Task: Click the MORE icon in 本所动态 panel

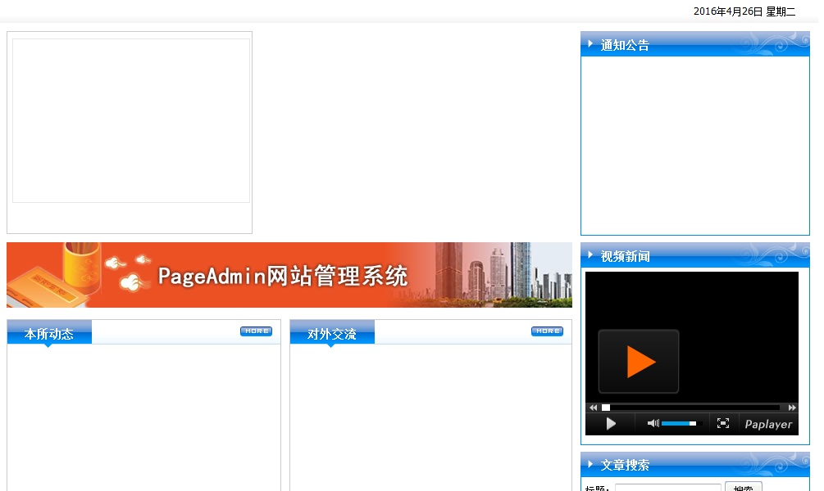Action: [x=256, y=331]
